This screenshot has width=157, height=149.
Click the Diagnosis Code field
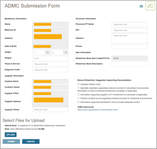[x=50, y=70]
